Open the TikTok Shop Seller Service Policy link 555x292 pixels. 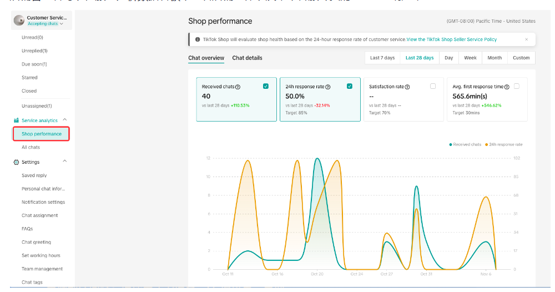pyautogui.click(x=452, y=39)
